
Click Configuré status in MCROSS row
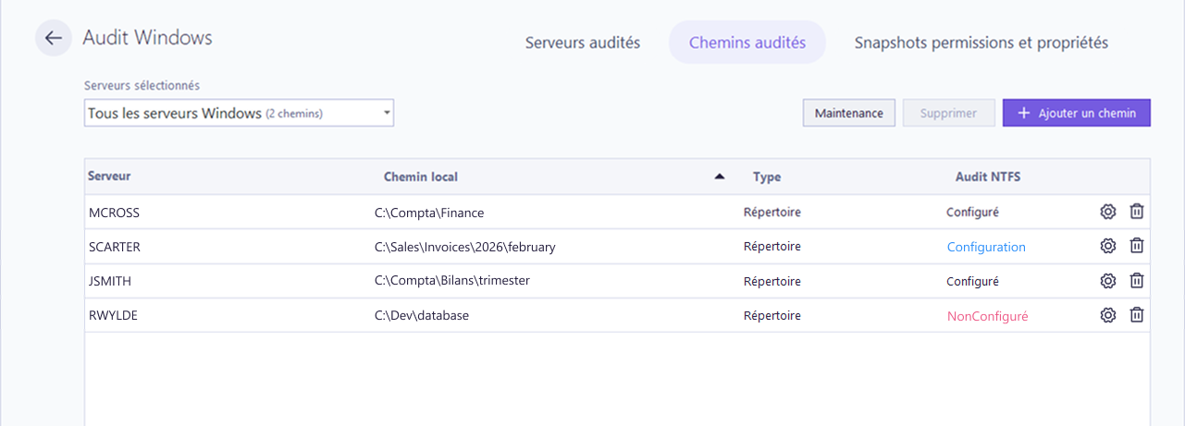[972, 213]
